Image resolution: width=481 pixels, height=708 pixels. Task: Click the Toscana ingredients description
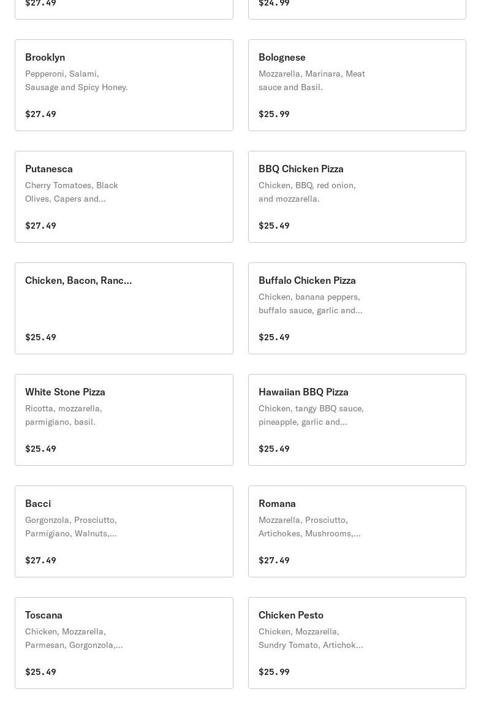74,638
